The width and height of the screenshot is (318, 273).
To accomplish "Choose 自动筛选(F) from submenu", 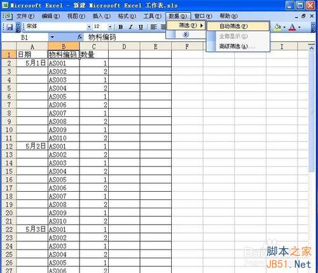I will click(x=238, y=26).
